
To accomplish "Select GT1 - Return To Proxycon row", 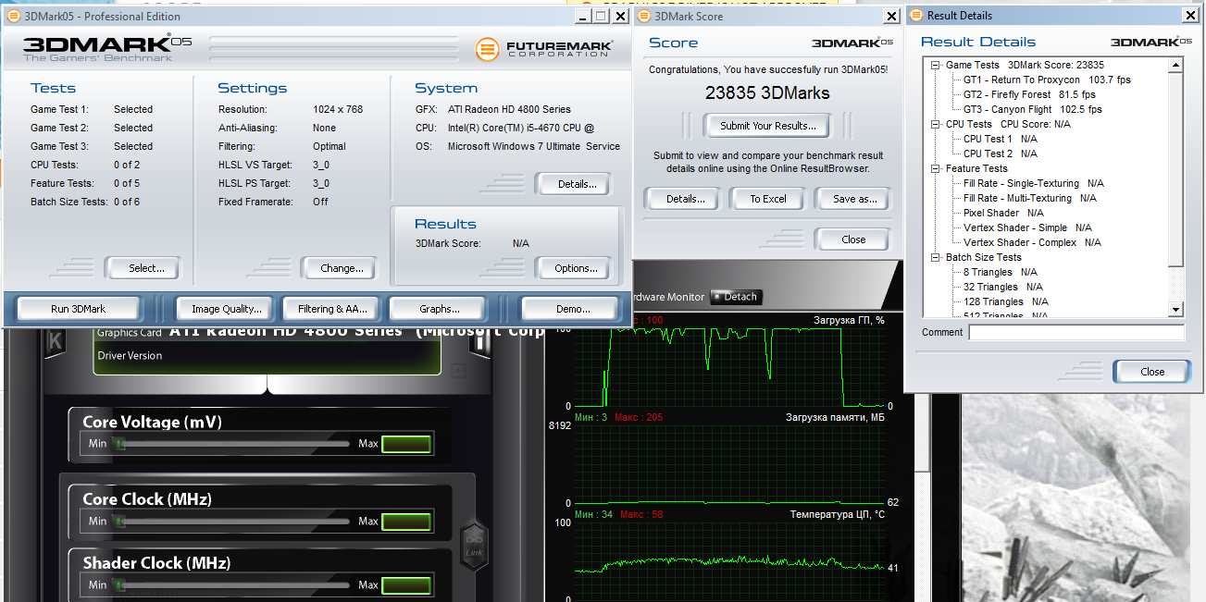I will (1047, 80).
